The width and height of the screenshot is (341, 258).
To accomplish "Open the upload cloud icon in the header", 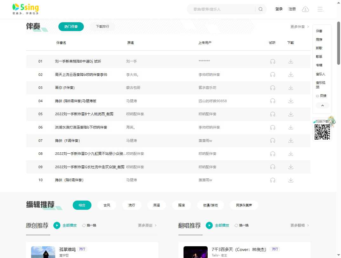I will pos(305,9).
